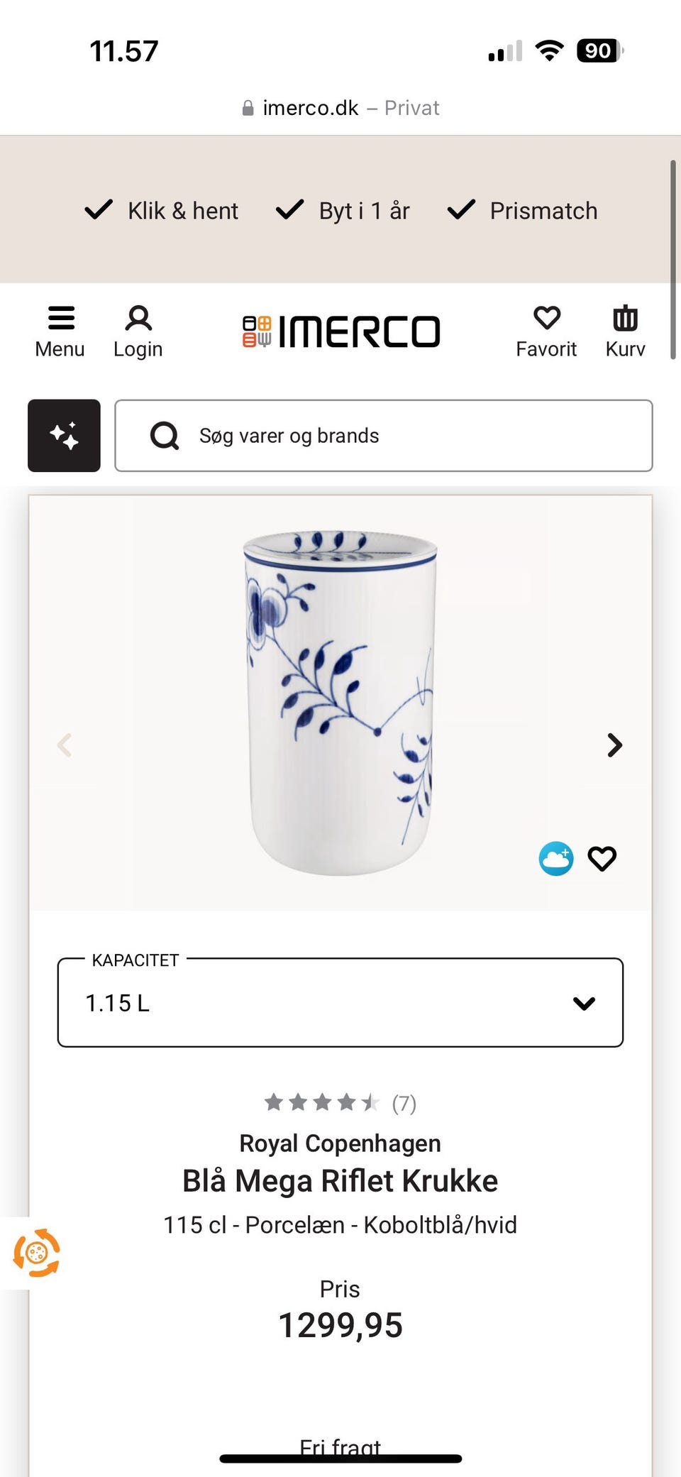Tap the AI sparkle search button
The image size is (681, 1477).
[64, 436]
